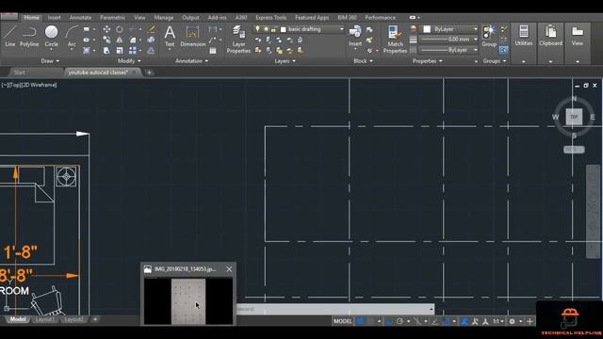This screenshot has width=603, height=339.
Task: Click the gear workspace switching button
Action: [x=513, y=321]
